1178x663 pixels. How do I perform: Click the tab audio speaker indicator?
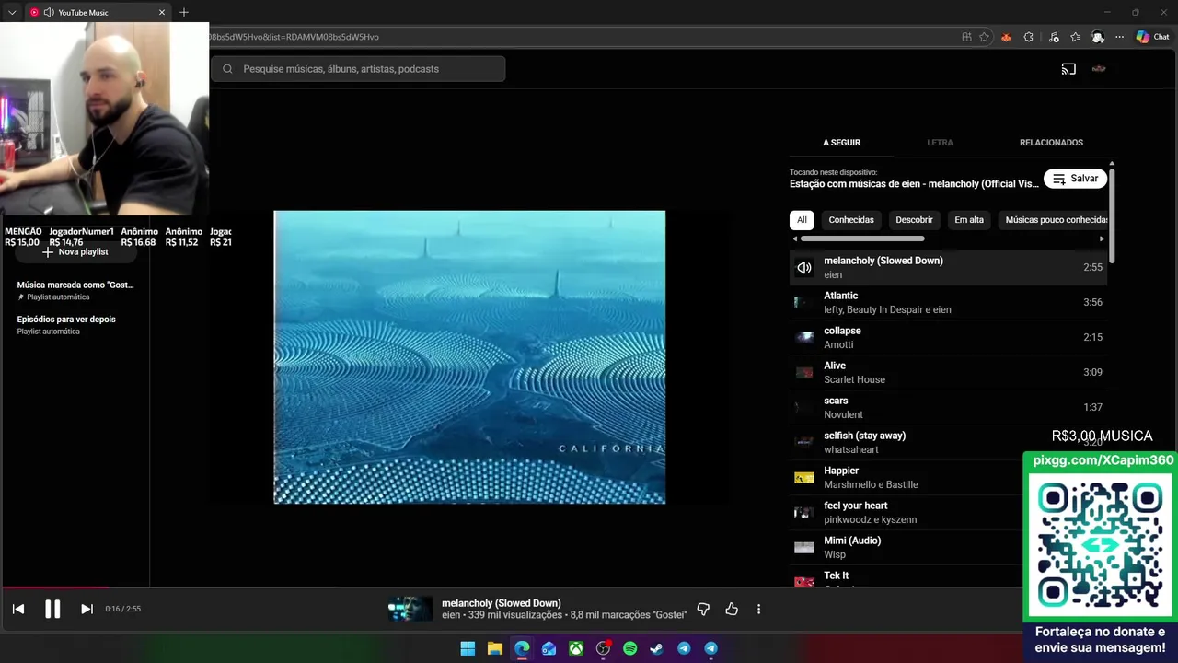click(x=48, y=13)
